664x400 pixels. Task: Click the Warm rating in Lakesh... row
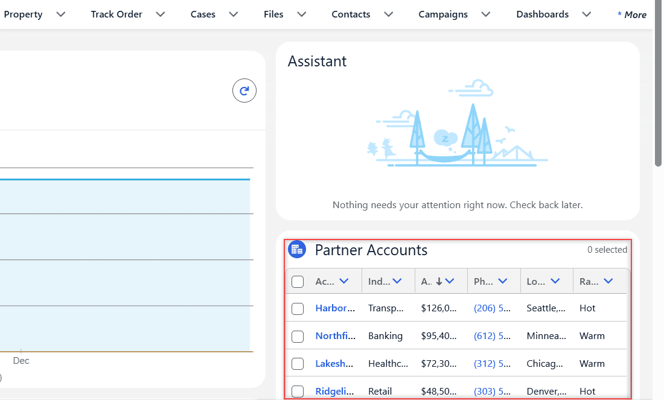(592, 363)
